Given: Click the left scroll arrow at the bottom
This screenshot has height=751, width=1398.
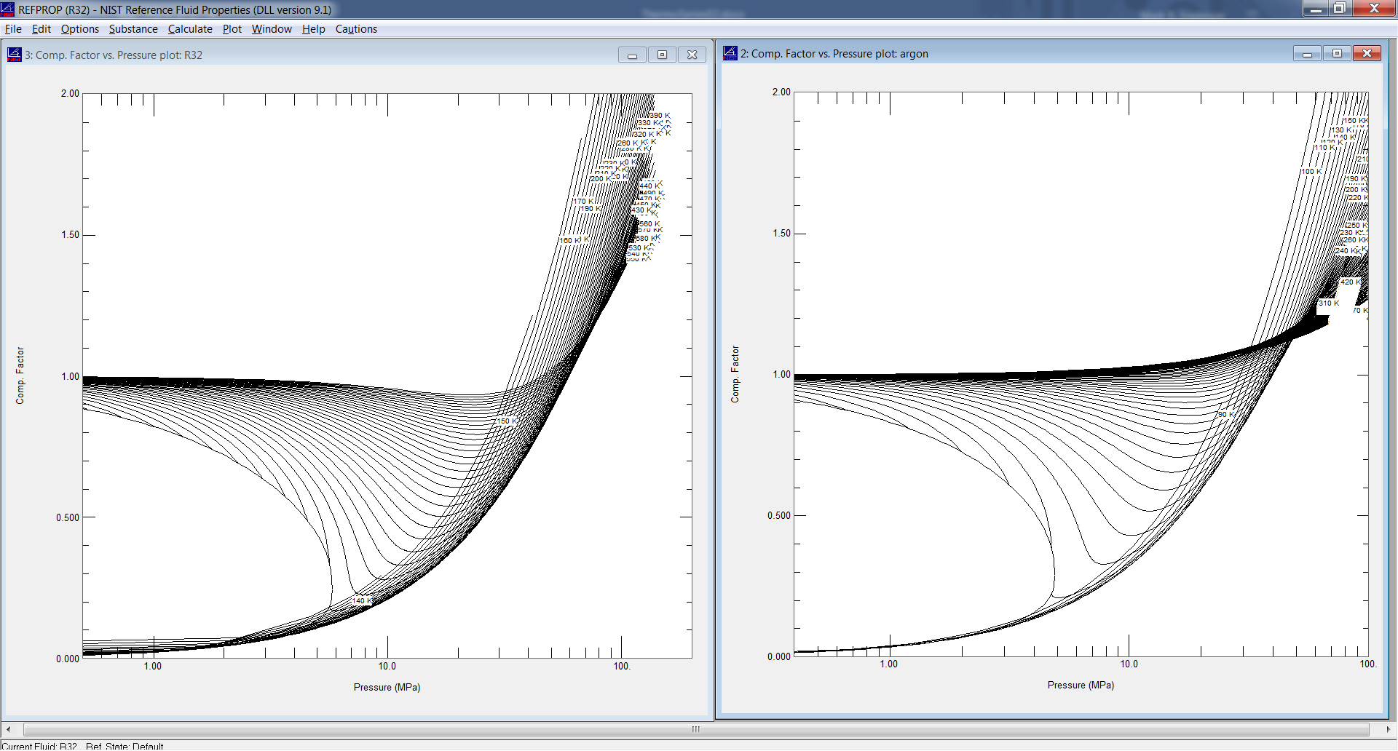Looking at the screenshot, I should coord(7,729).
